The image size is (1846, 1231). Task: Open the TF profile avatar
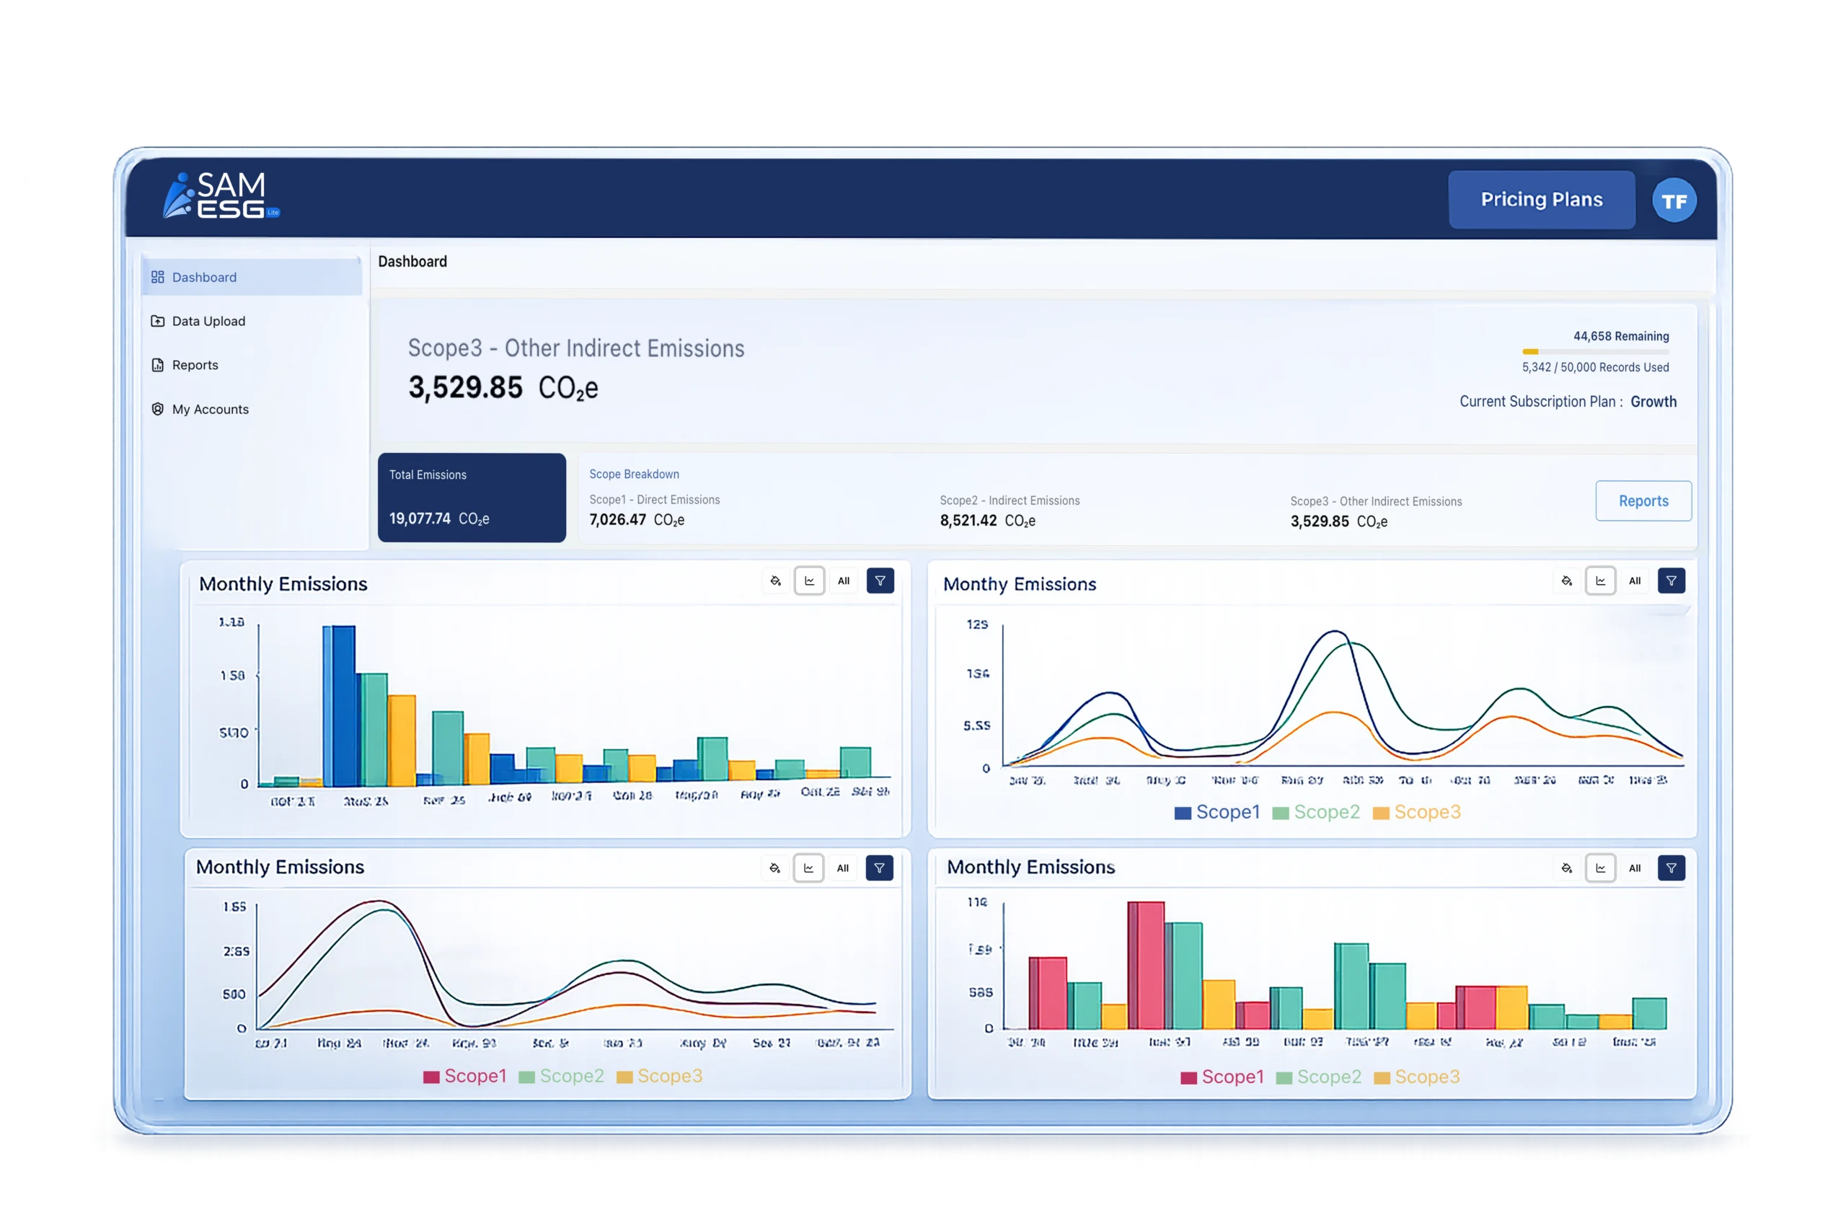click(1675, 200)
